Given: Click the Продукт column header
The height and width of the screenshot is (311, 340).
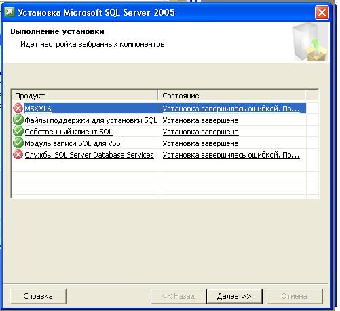Looking at the screenshot, I should click(85, 96).
